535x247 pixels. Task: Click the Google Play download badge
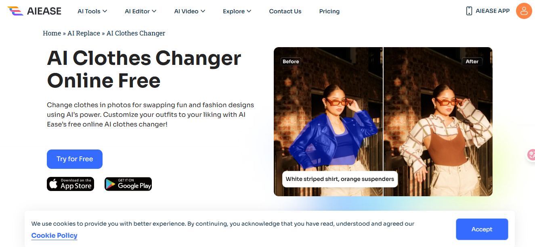tap(128, 184)
